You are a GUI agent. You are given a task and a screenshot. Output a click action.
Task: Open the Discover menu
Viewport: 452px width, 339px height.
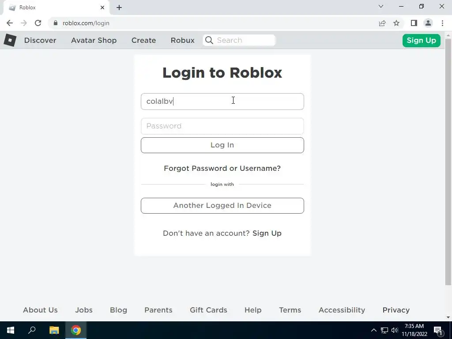pyautogui.click(x=40, y=40)
